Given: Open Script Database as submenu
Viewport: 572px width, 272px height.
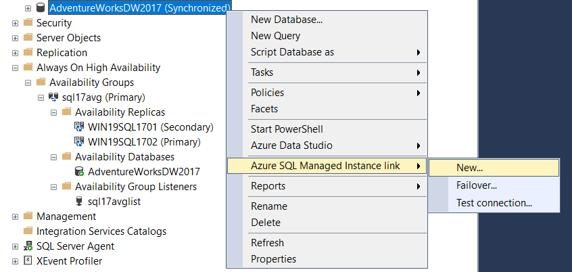Looking at the screenshot, I should click(x=327, y=52).
